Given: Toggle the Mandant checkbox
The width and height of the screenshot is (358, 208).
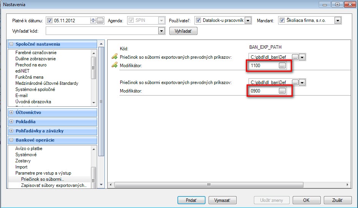Looking at the screenshot, I should (x=282, y=20).
